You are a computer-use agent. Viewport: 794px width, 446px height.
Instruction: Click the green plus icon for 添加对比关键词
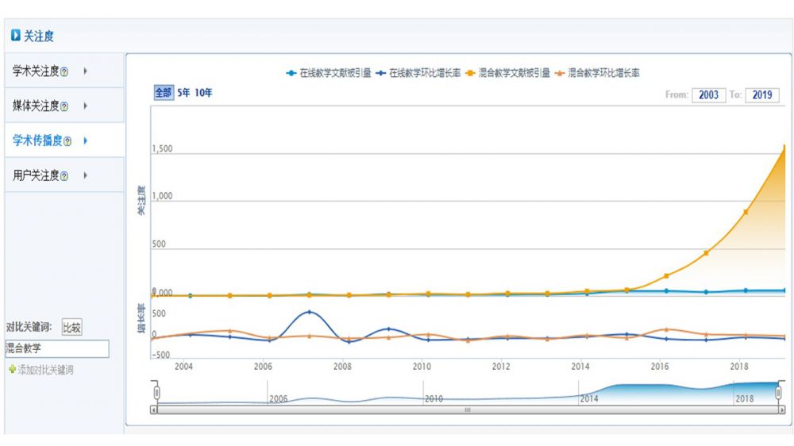(x=12, y=370)
